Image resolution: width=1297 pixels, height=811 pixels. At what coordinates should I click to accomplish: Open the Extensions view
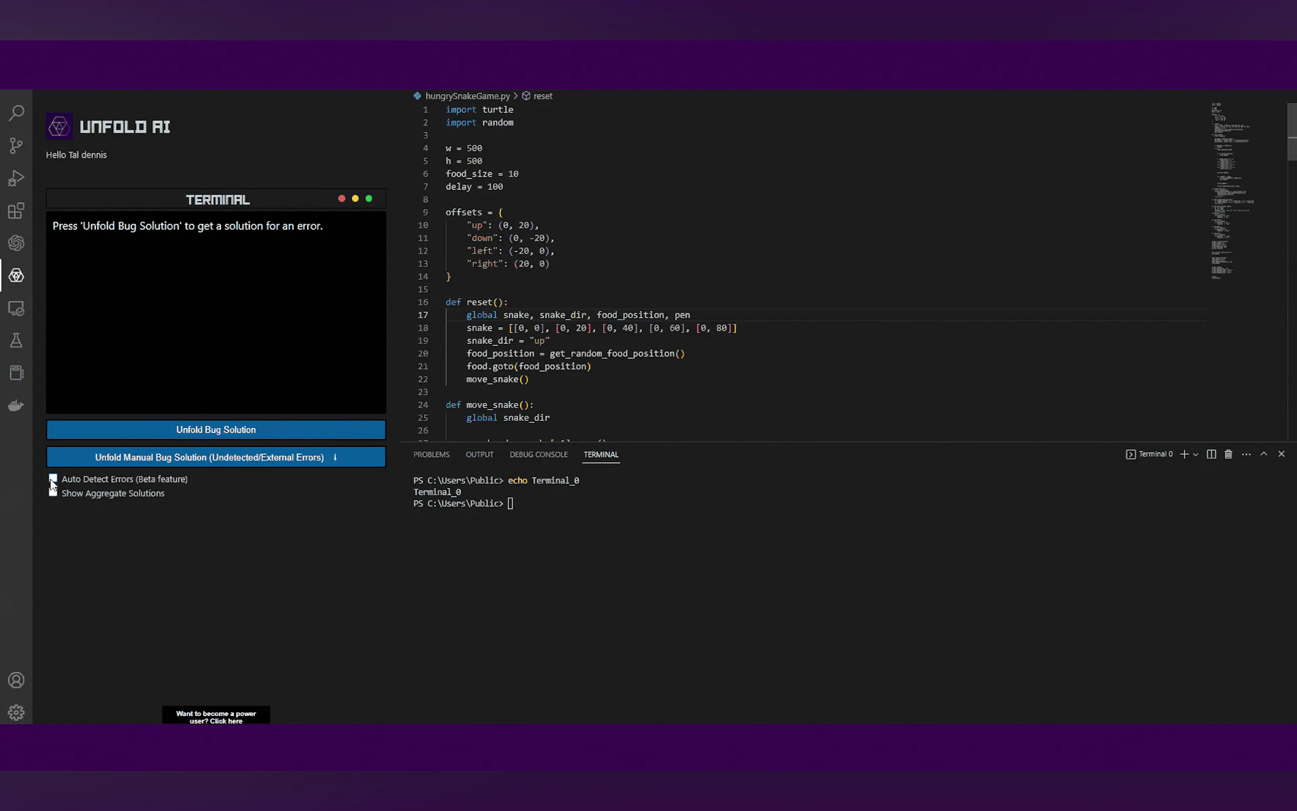16,211
